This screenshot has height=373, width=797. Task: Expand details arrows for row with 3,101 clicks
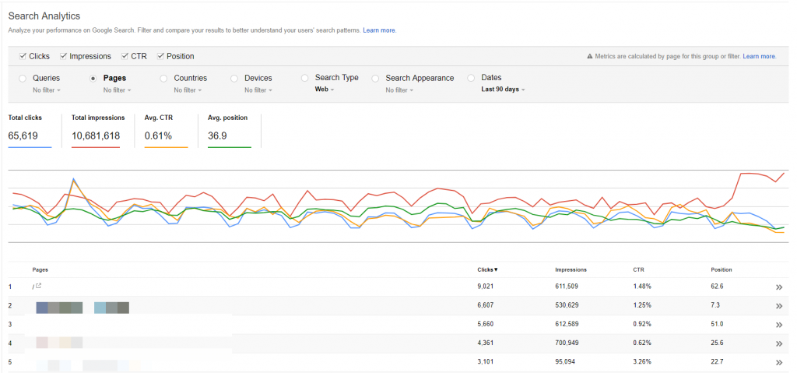pos(778,363)
